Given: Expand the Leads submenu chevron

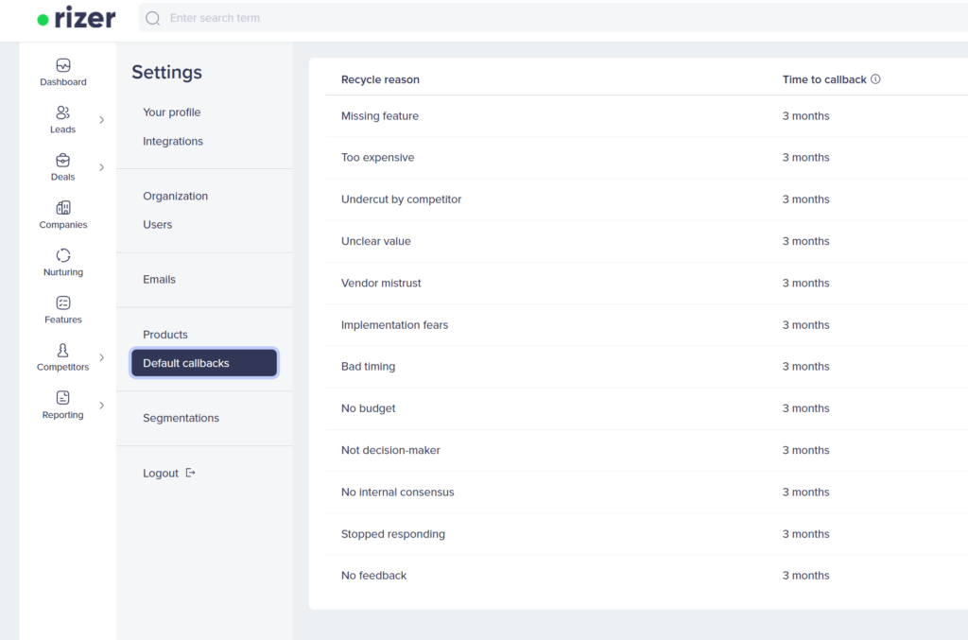Looking at the screenshot, I should pyautogui.click(x=101, y=120).
